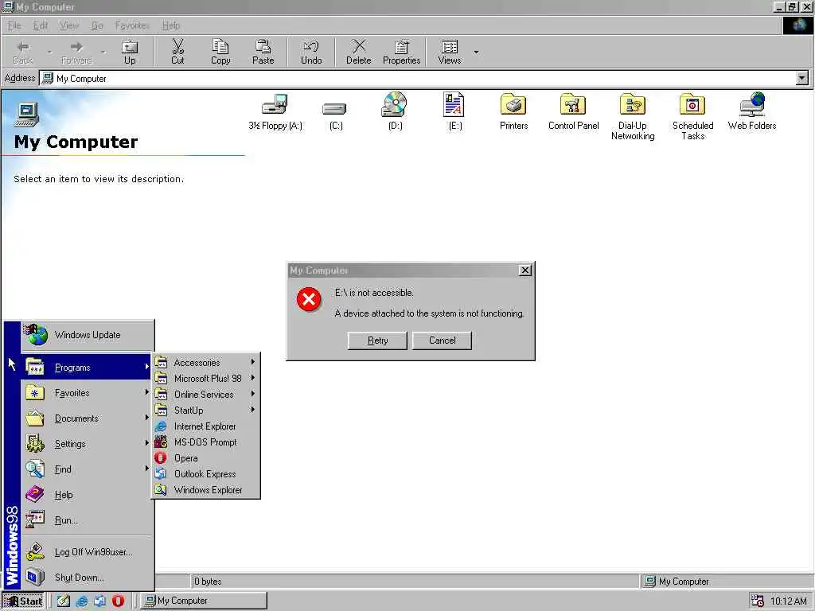This screenshot has width=815, height=611.
Task: Expand Find in the Start menu
Action: tap(86, 469)
